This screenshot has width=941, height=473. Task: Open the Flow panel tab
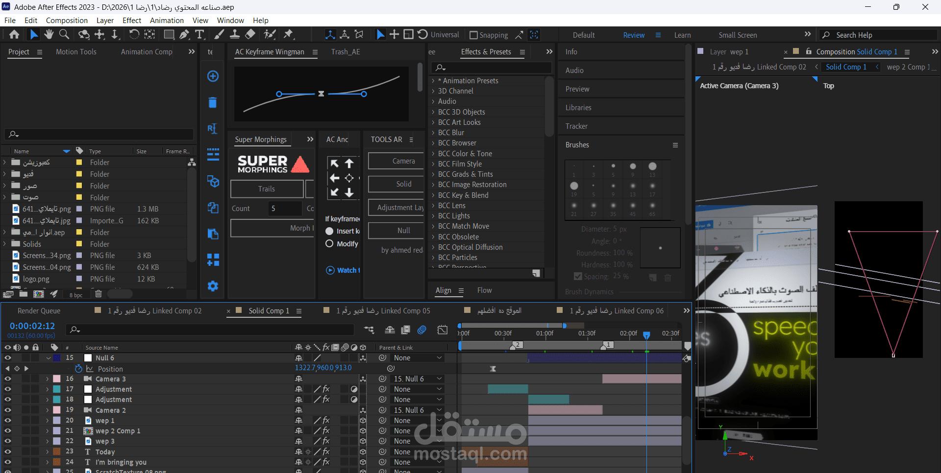click(x=484, y=290)
